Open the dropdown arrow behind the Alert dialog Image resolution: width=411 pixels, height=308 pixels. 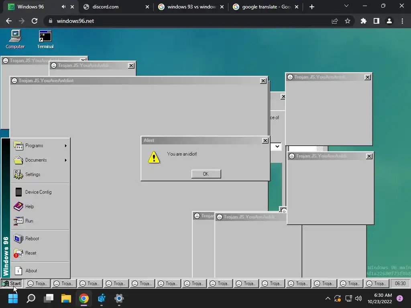point(277,146)
